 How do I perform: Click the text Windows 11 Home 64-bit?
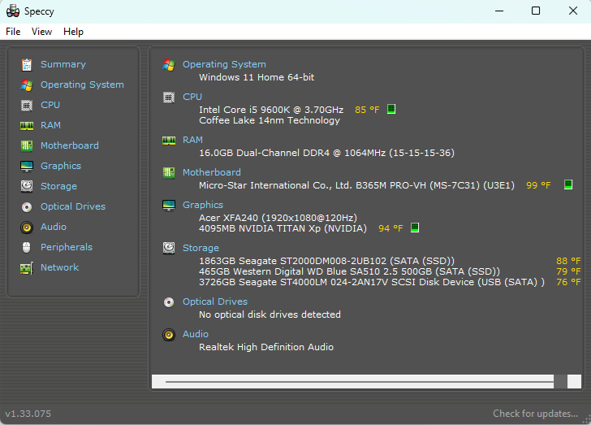(x=257, y=77)
